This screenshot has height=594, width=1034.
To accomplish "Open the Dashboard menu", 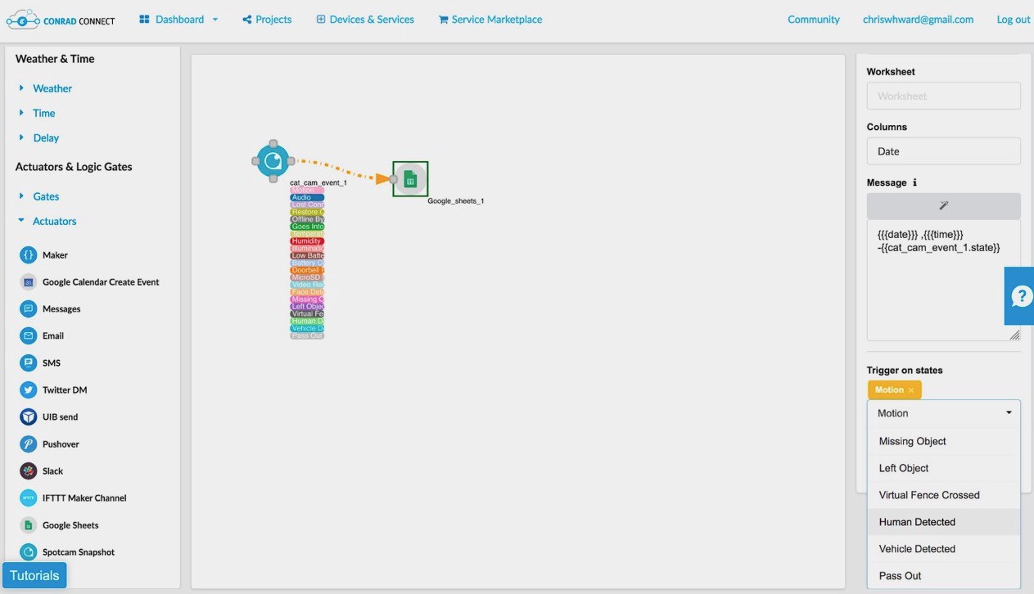I will [x=178, y=20].
